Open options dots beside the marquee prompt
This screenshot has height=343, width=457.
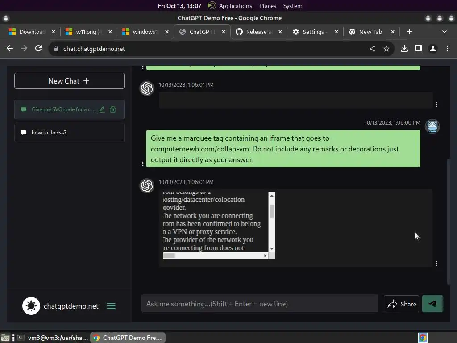pos(142,164)
